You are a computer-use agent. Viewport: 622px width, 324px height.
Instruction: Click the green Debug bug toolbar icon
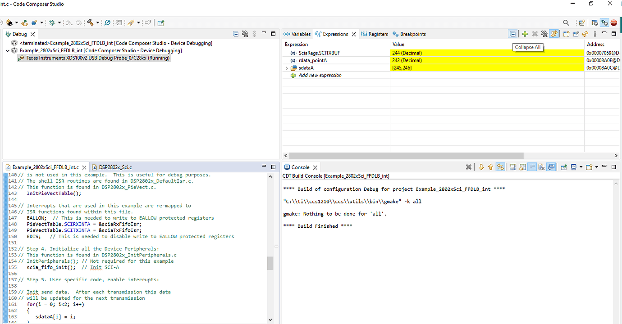pos(52,22)
